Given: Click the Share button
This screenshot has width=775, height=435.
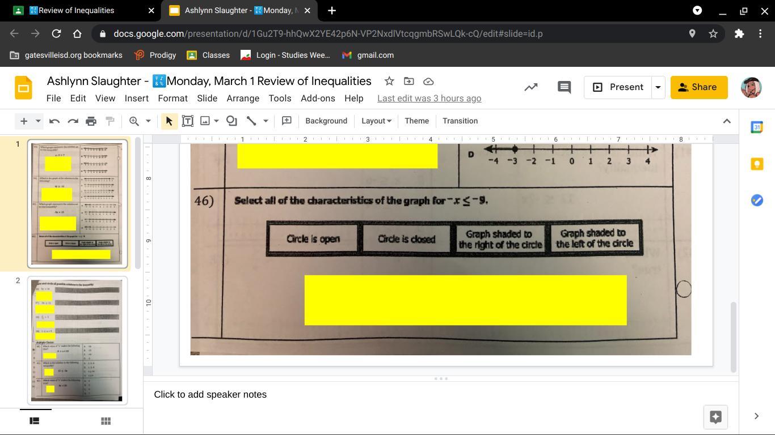Looking at the screenshot, I should (699, 87).
